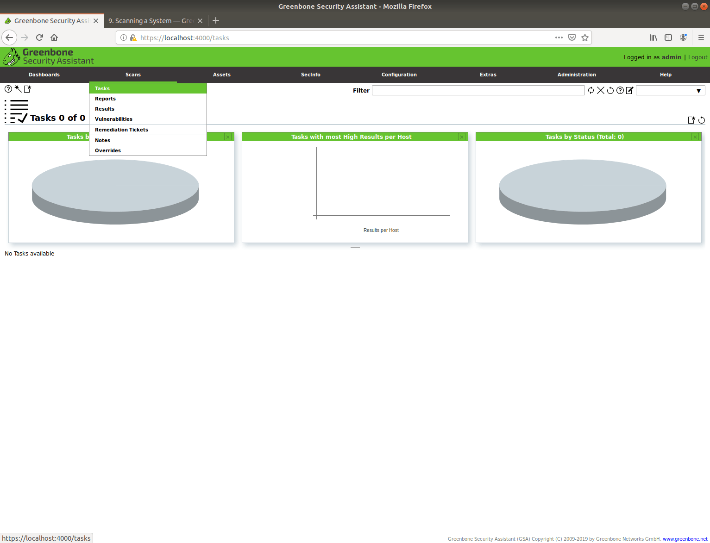710x543 pixels.
Task: Reset to default filter with the reset icon
Action: tap(610, 90)
